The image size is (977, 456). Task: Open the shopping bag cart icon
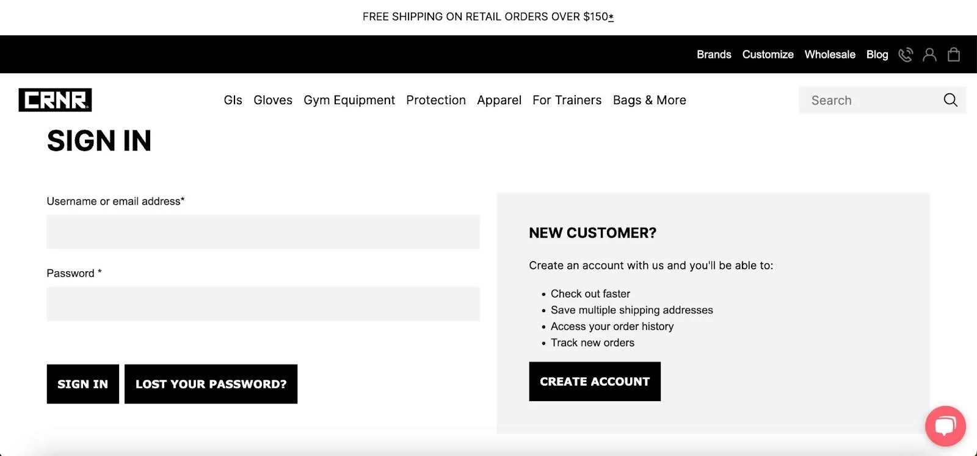(954, 55)
